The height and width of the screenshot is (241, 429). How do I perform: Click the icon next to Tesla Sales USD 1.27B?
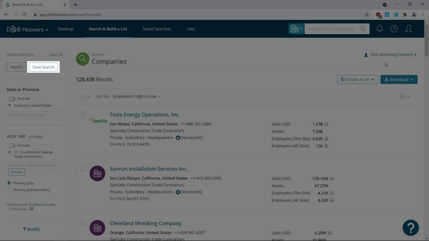pos(326,124)
